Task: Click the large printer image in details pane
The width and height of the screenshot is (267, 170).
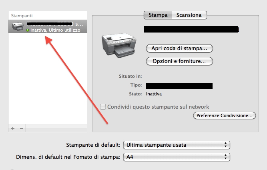Action: coord(119,45)
